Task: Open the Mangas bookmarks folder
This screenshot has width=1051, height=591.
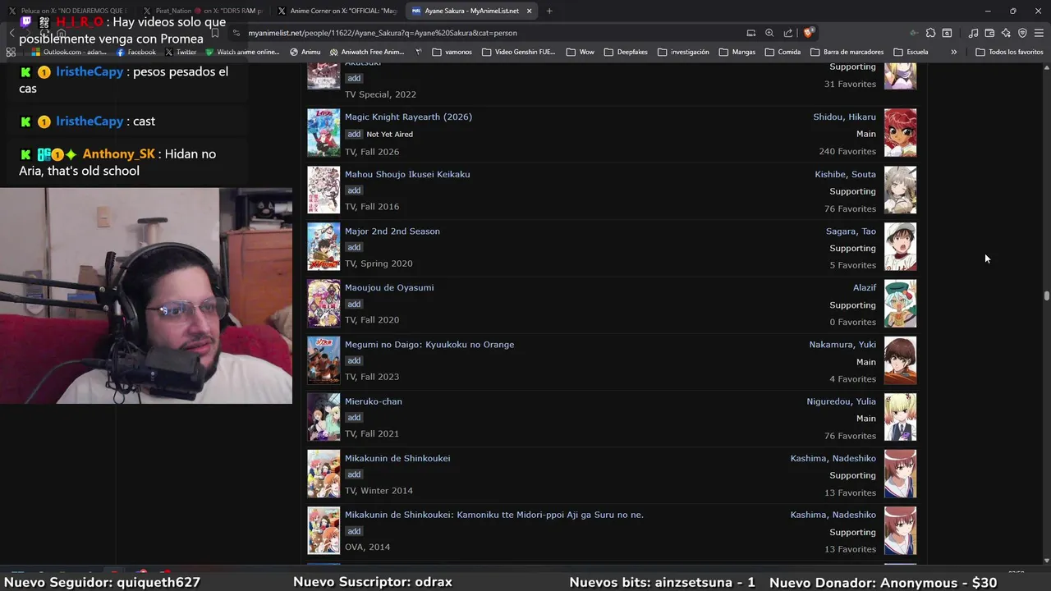Action: click(x=737, y=52)
